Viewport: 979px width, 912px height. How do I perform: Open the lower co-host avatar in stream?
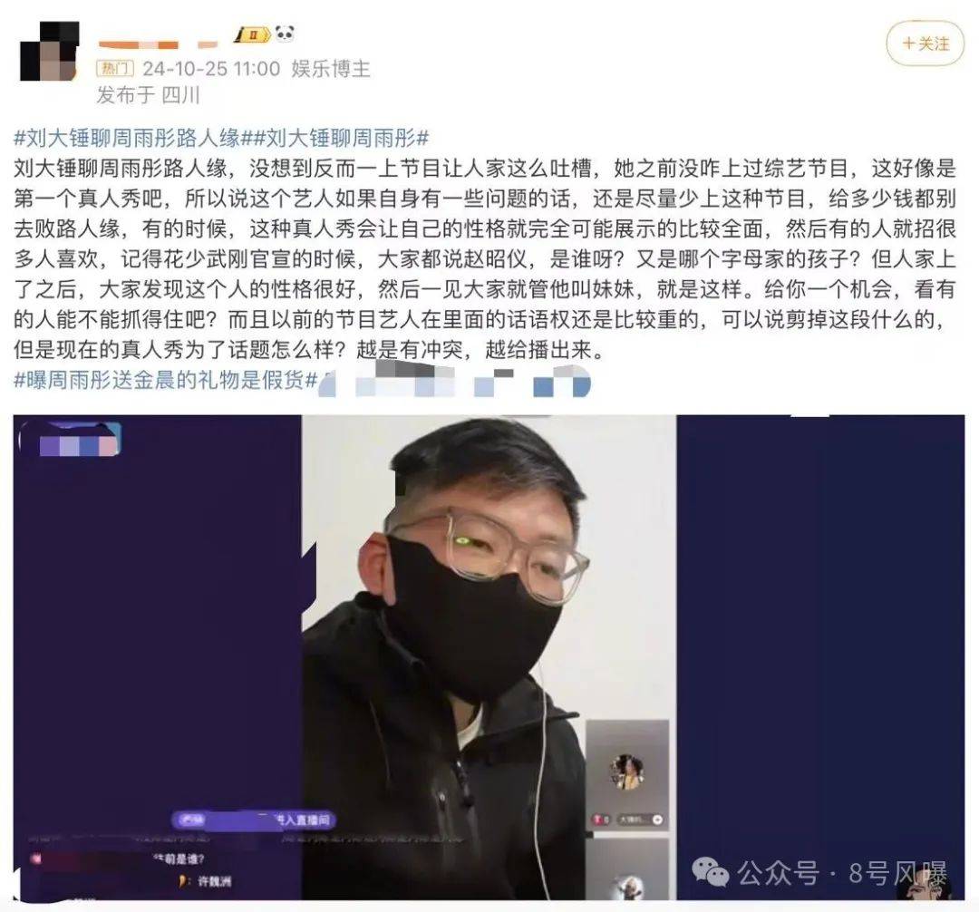627,887
